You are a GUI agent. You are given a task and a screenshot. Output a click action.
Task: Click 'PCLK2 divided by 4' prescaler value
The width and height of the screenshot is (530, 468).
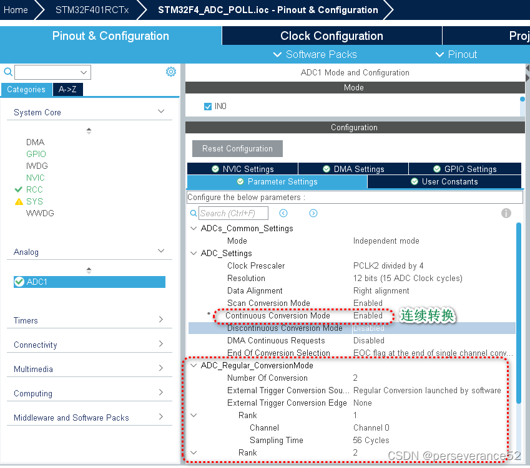coord(388,265)
